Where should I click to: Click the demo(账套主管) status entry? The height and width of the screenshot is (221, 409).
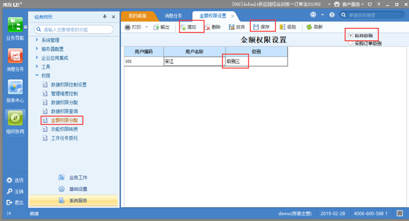pyautogui.click(x=295, y=214)
